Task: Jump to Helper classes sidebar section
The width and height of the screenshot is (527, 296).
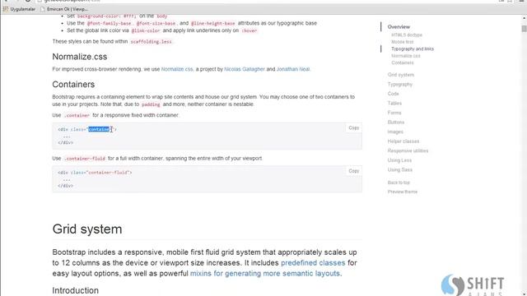Action: 403,141
